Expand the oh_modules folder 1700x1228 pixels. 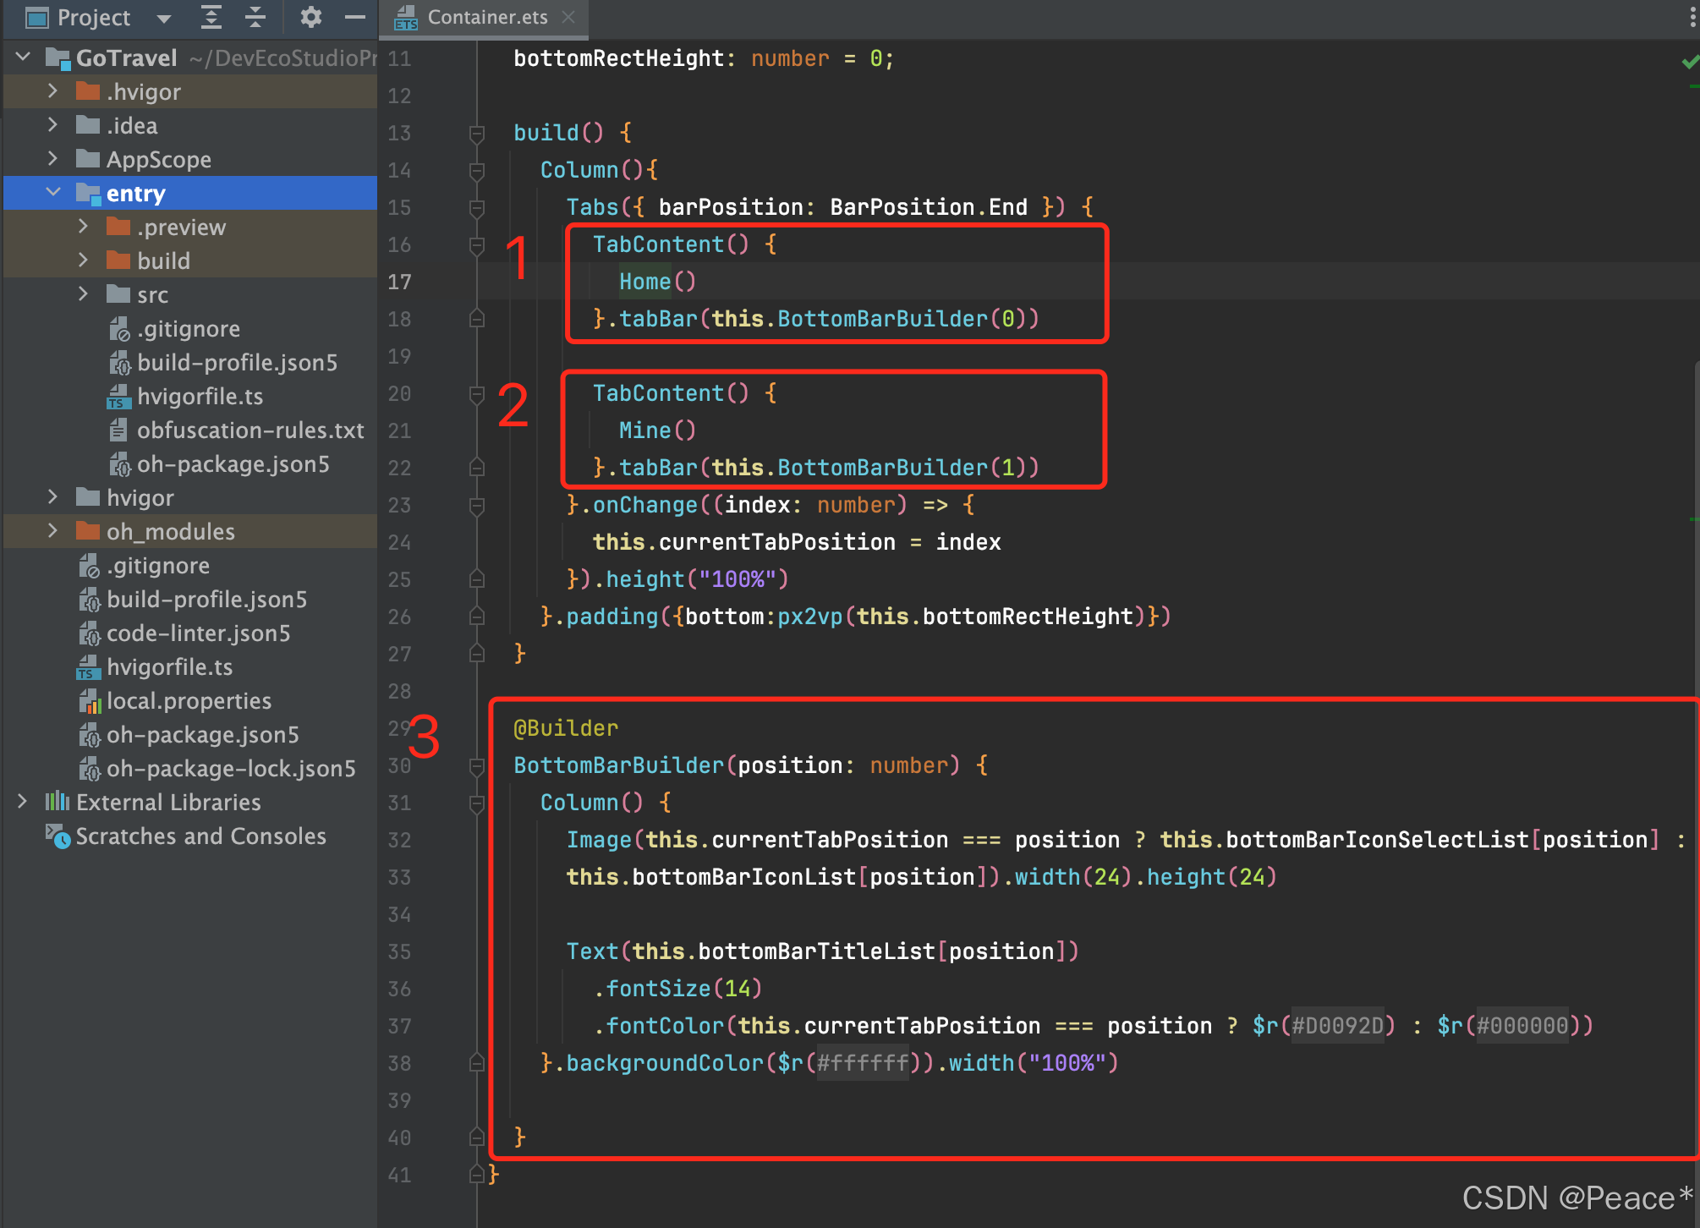(53, 531)
